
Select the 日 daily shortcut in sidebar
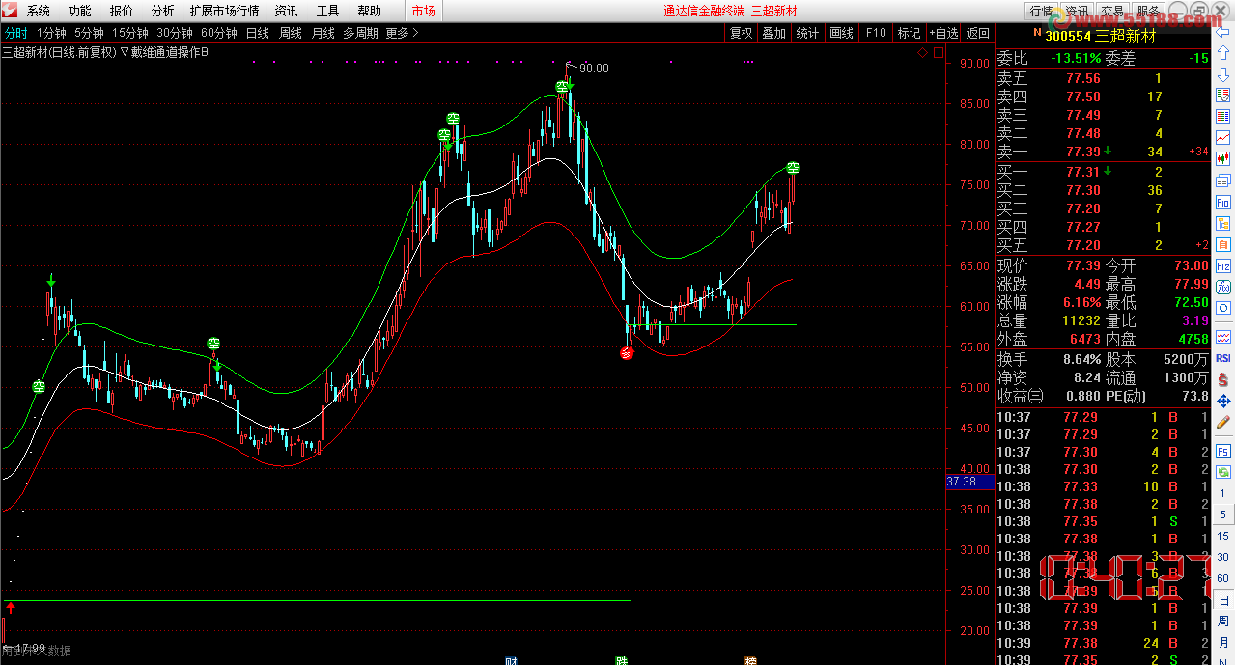pyautogui.click(x=1223, y=599)
